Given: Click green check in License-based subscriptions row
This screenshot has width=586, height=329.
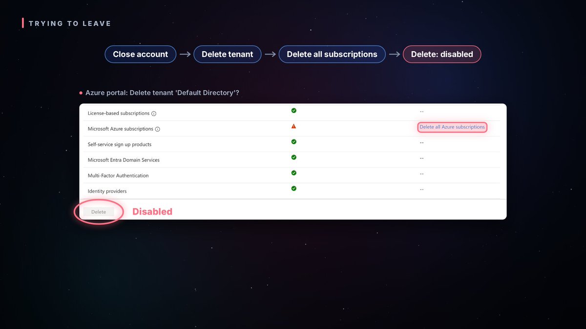Looking at the screenshot, I should (293, 111).
